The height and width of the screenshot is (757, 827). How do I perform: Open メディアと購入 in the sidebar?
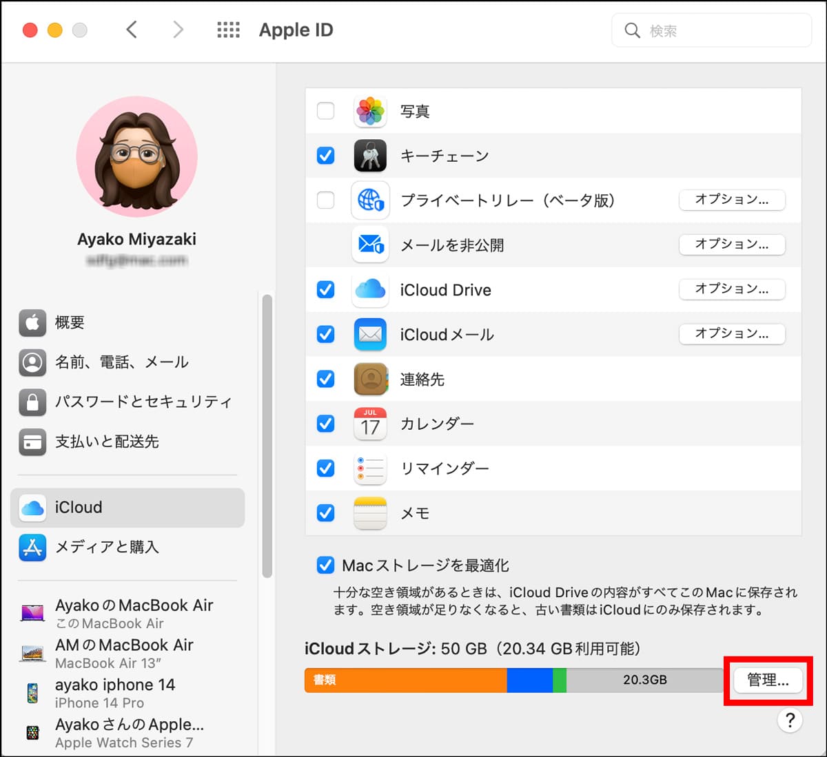pyautogui.click(x=127, y=548)
